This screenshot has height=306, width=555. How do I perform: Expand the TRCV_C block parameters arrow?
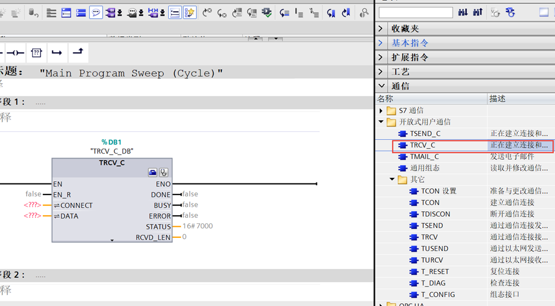coord(112,240)
